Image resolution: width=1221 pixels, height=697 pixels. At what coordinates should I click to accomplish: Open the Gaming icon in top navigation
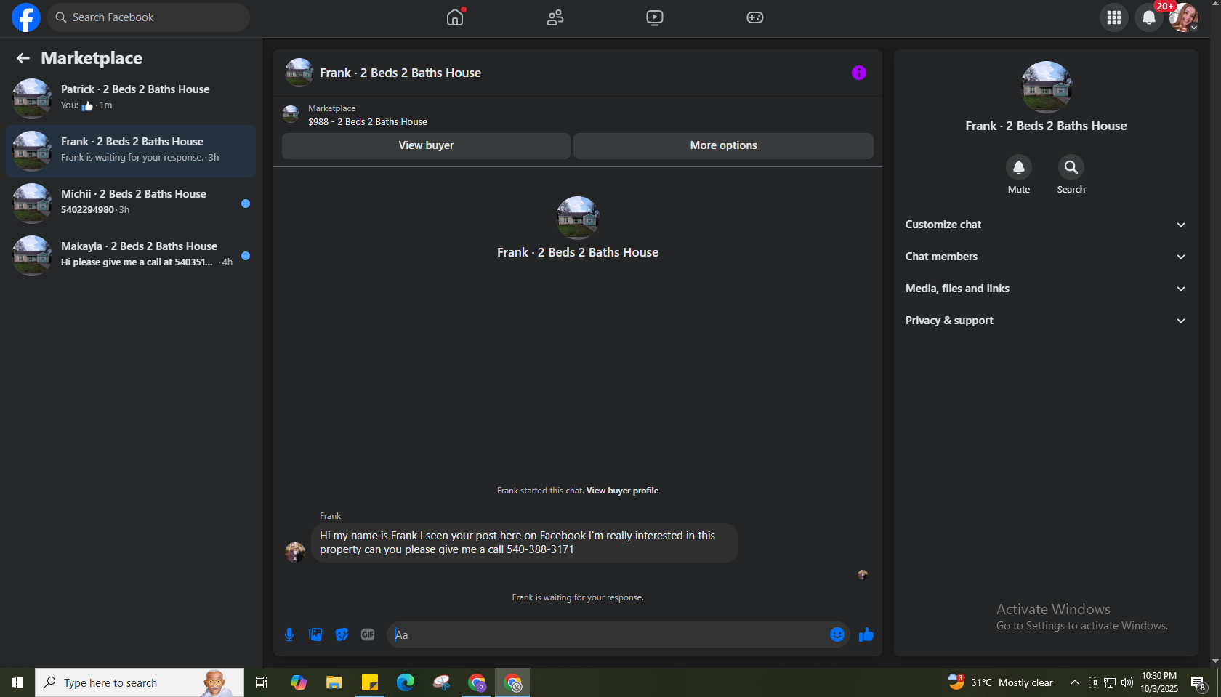tap(755, 17)
